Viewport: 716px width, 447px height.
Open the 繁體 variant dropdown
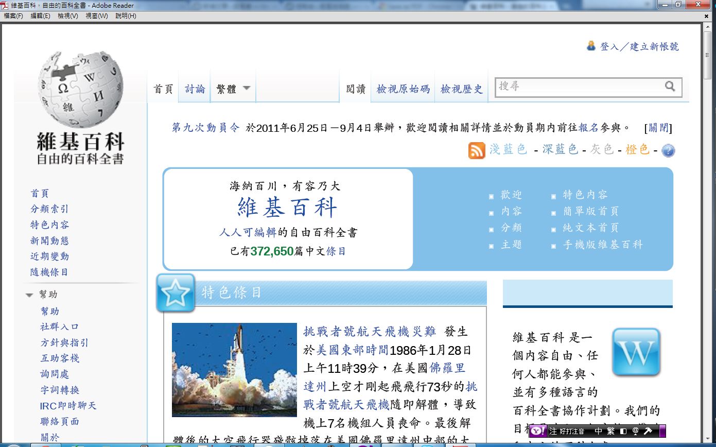coord(233,89)
